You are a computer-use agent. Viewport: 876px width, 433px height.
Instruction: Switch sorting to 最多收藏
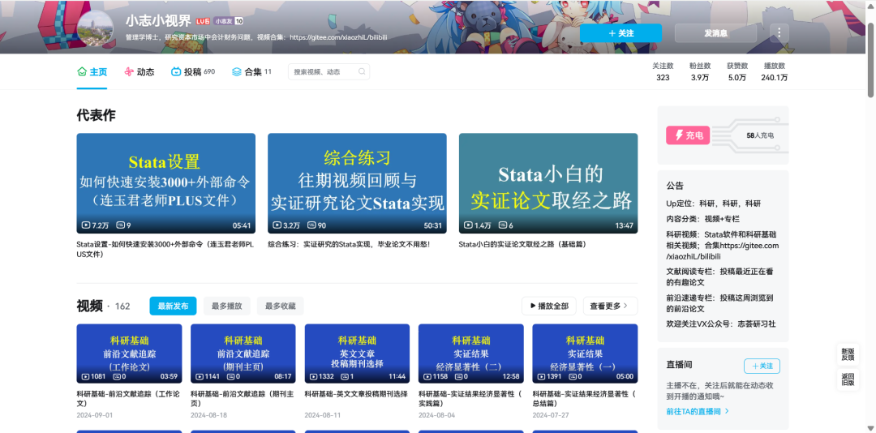click(281, 306)
